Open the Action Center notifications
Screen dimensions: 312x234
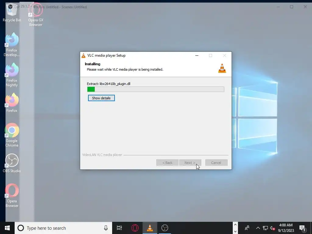[303, 228]
